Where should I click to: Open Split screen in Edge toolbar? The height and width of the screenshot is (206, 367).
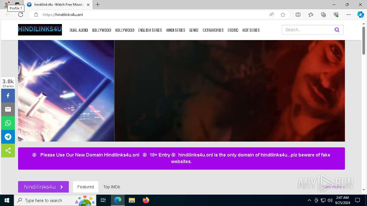[298, 15]
